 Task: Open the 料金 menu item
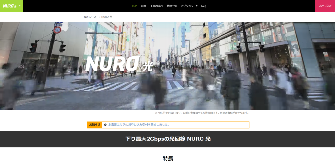[x=144, y=6]
